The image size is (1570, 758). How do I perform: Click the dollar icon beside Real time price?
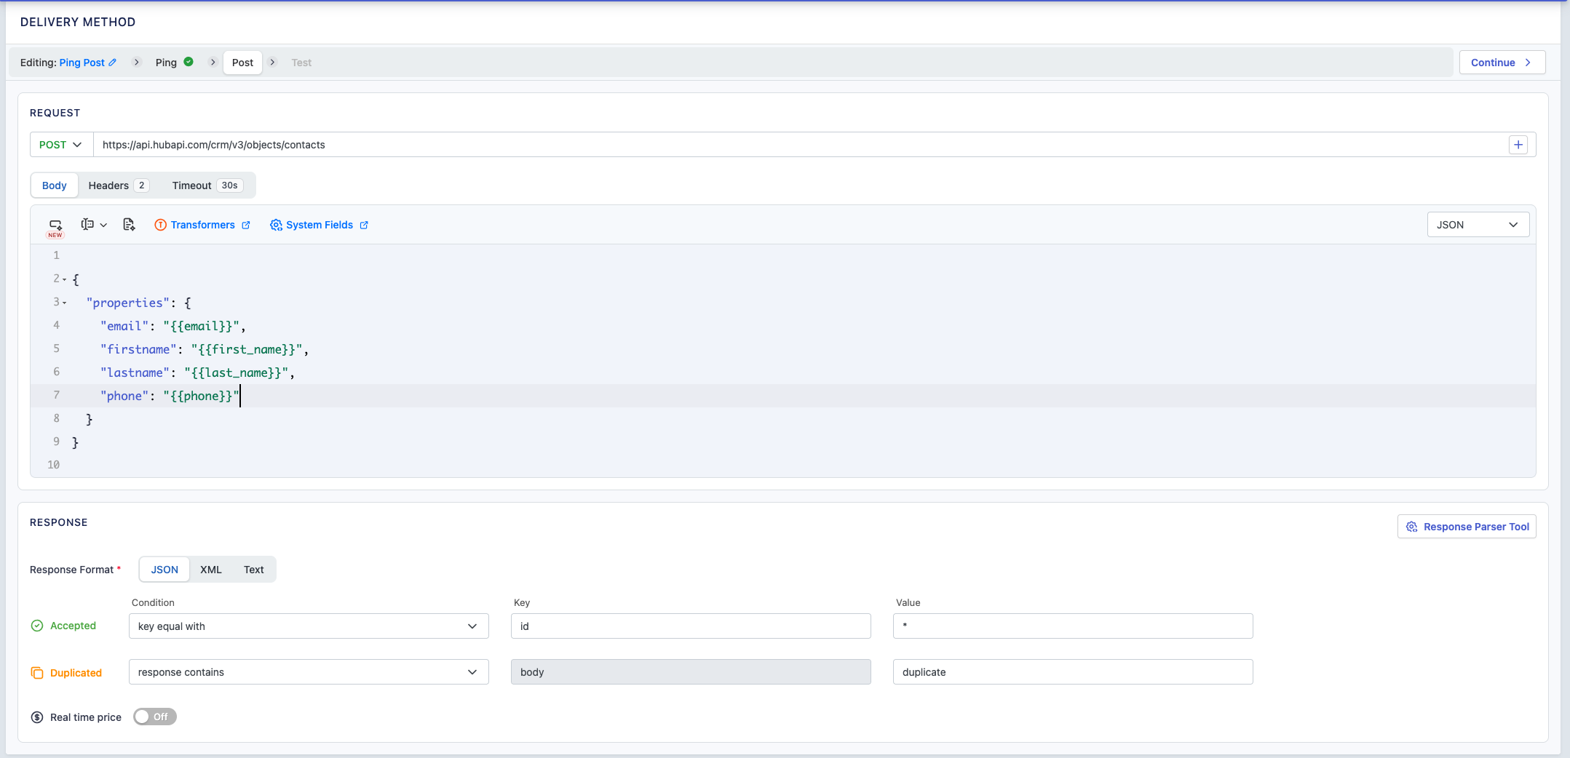point(37,717)
